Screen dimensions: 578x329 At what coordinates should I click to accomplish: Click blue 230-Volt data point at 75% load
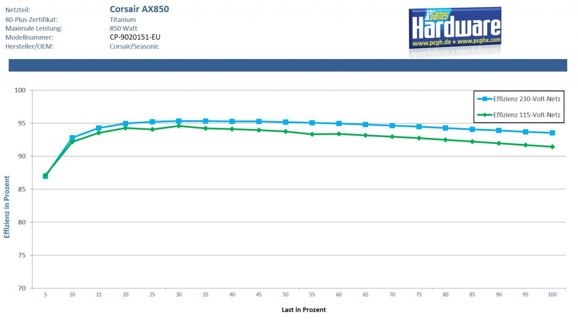(x=419, y=127)
